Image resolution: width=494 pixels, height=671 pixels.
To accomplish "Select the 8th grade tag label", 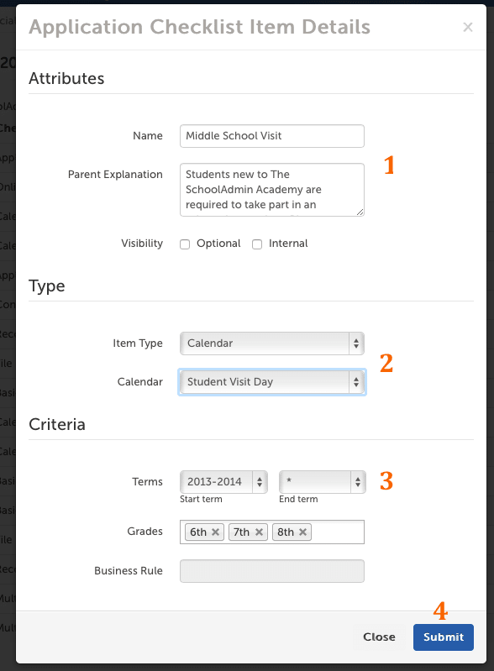I will tap(286, 532).
